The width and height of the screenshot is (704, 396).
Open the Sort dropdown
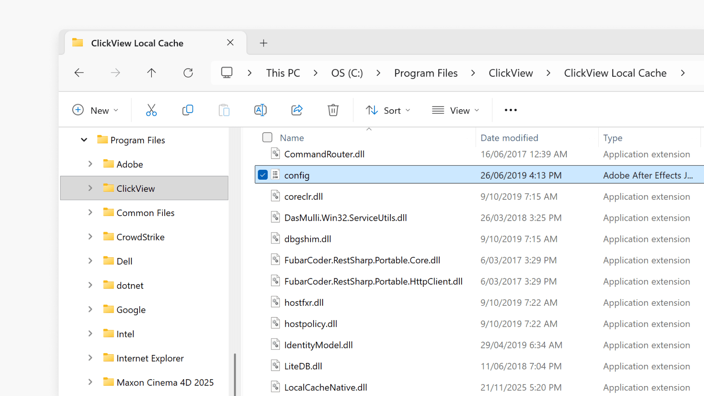388,110
